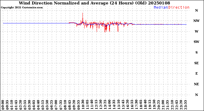The image size is (204, 111).
Task: Click the Copyright 2025 Curtronics.com label
Action: pyautogui.click(x=22, y=8)
